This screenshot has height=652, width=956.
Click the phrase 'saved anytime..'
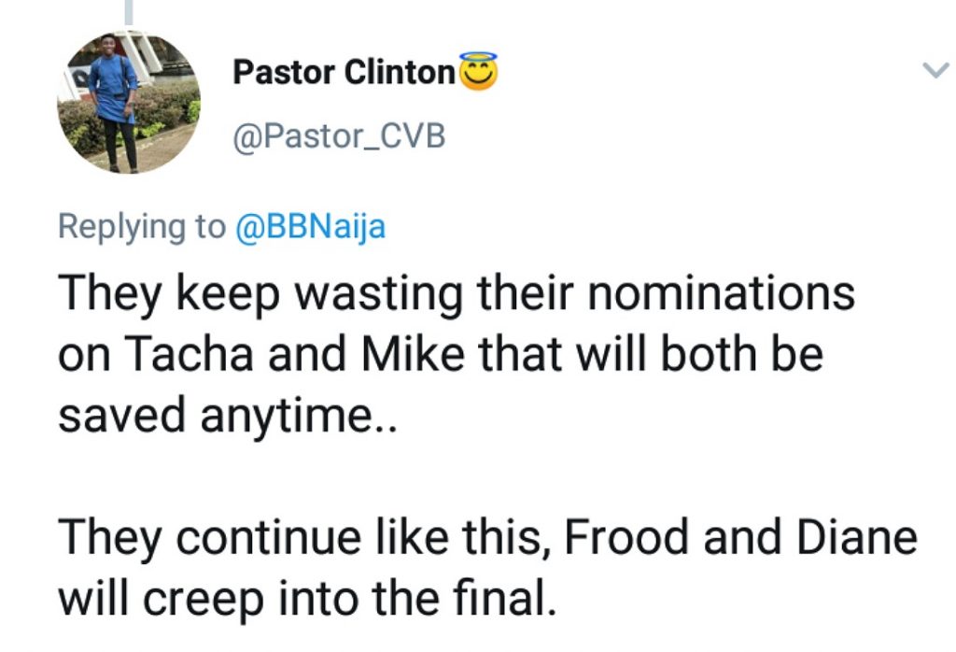229,417
